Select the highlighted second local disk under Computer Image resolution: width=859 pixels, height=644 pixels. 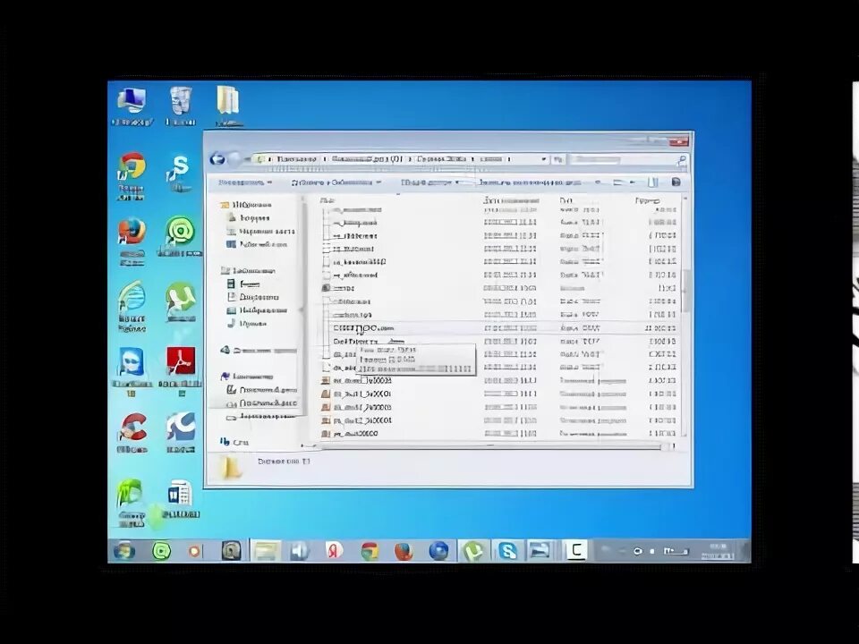262,403
